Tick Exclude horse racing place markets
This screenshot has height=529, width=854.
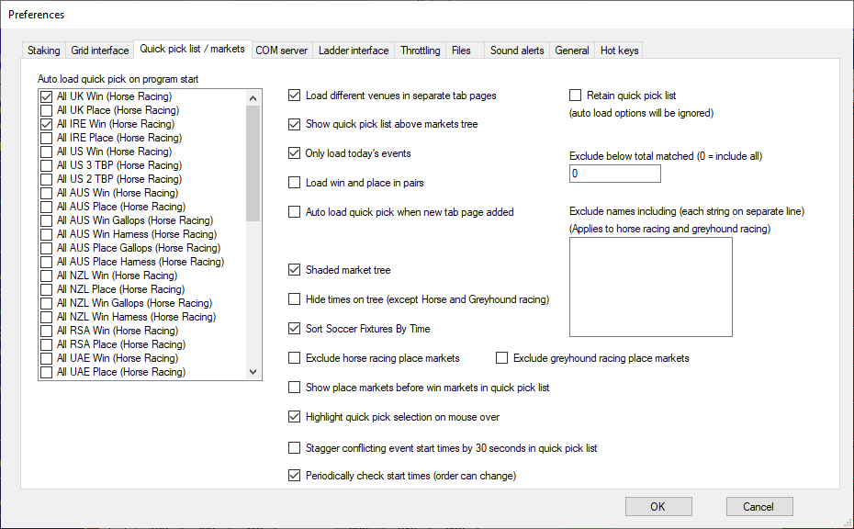coord(294,358)
